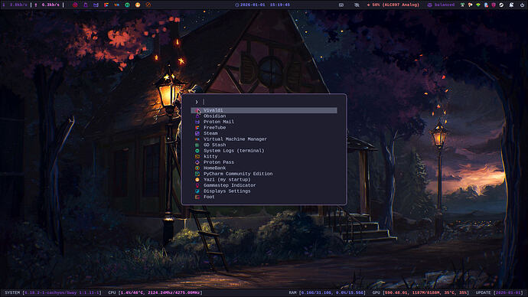The height and width of the screenshot is (297, 528).
Task: Click the Proton Pass launcher icon
Action: pyautogui.click(x=197, y=162)
